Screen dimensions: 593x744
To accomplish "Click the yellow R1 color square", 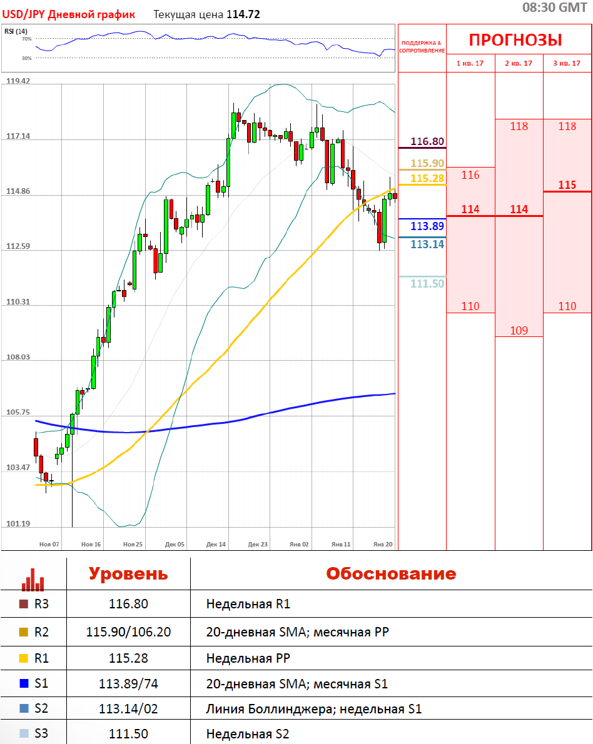I will [24, 658].
